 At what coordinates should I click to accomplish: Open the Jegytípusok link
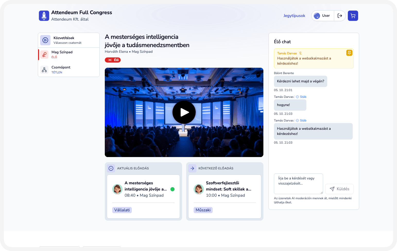click(294, 16)
